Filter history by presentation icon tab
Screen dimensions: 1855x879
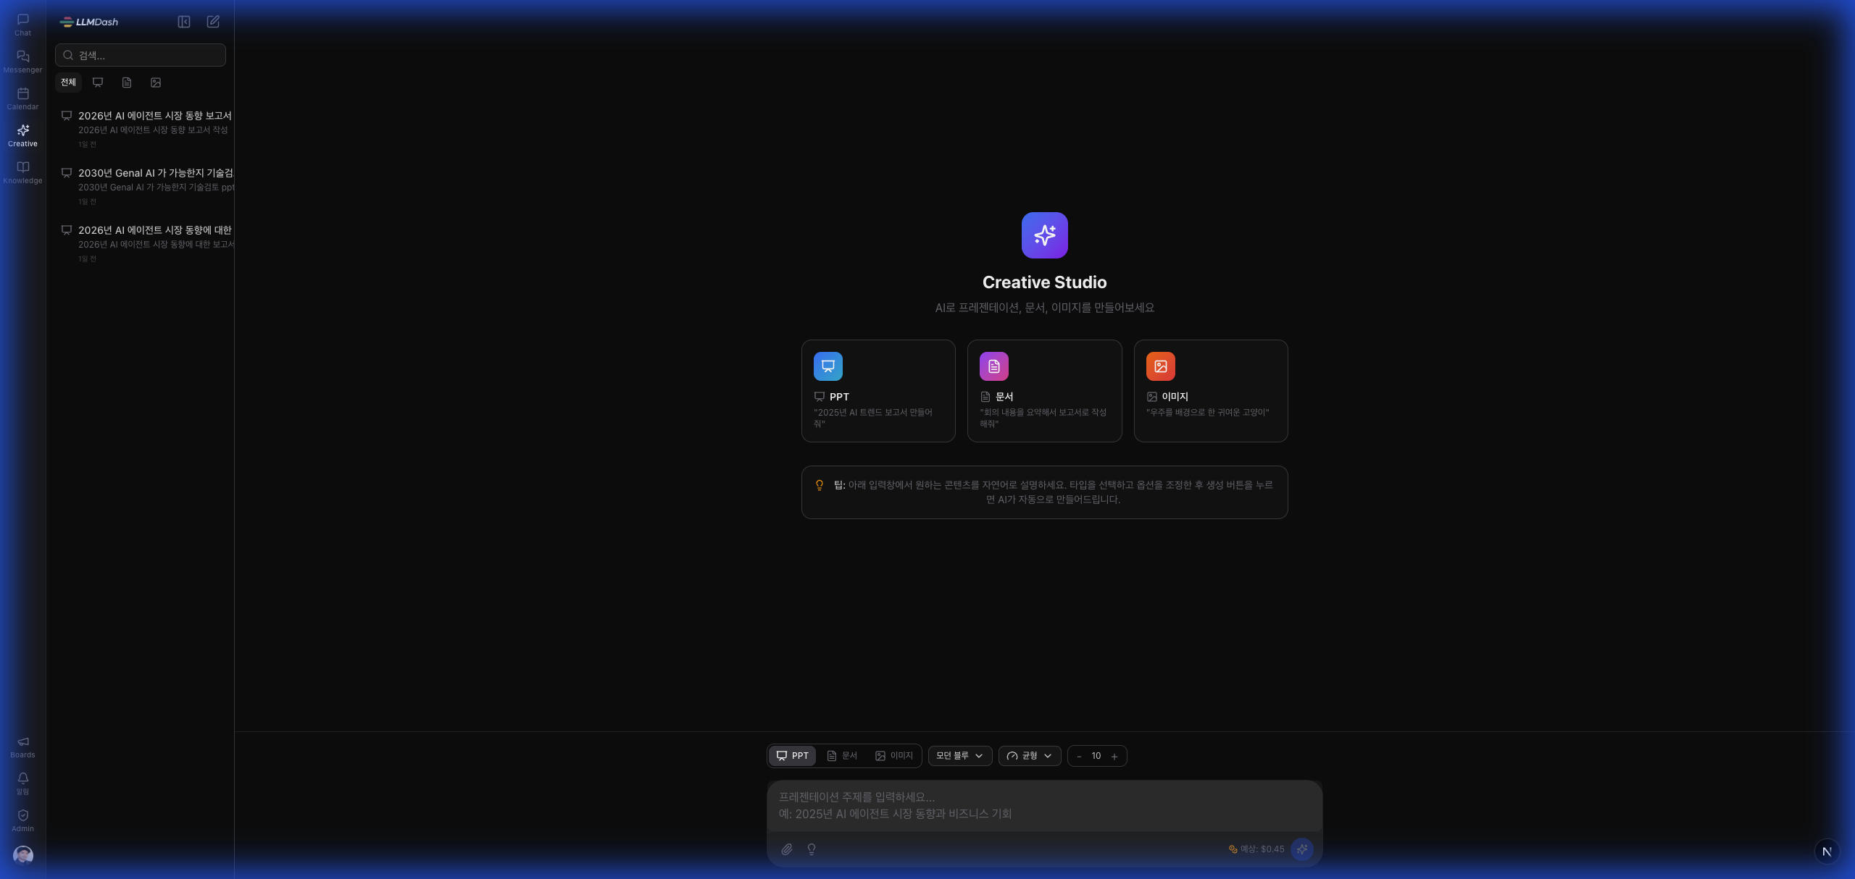click(x=98, y=83)
